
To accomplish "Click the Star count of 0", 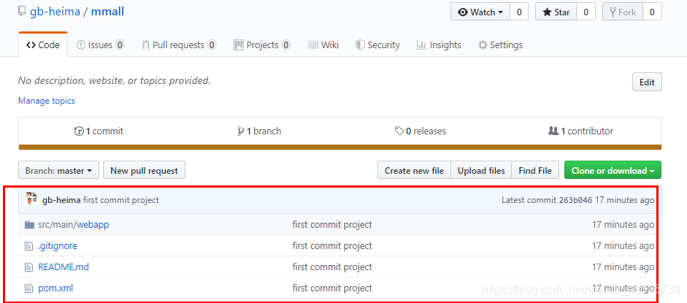I will [x=586, y=12].
